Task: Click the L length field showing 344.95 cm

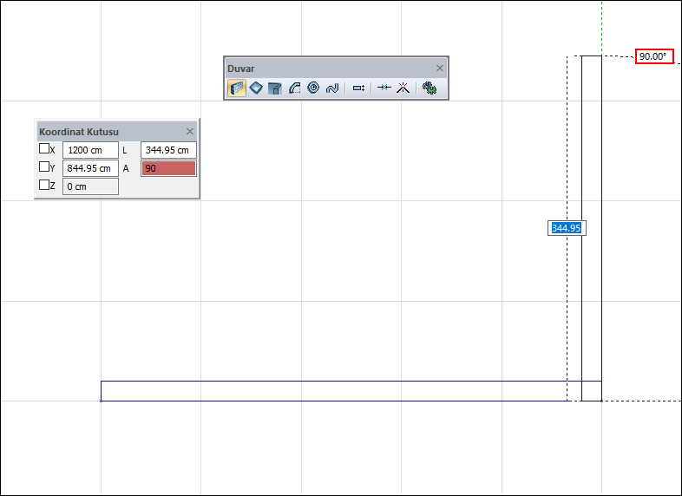Action: click(168, 150)
